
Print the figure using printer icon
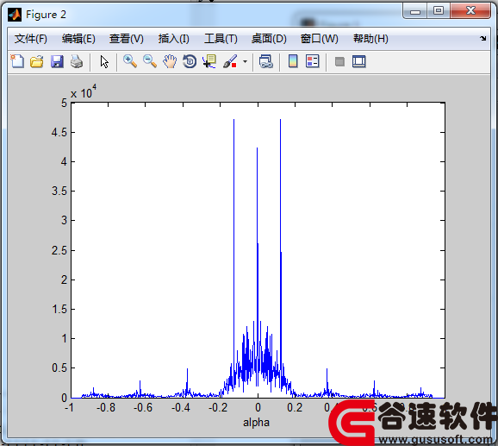coord(77,61)
